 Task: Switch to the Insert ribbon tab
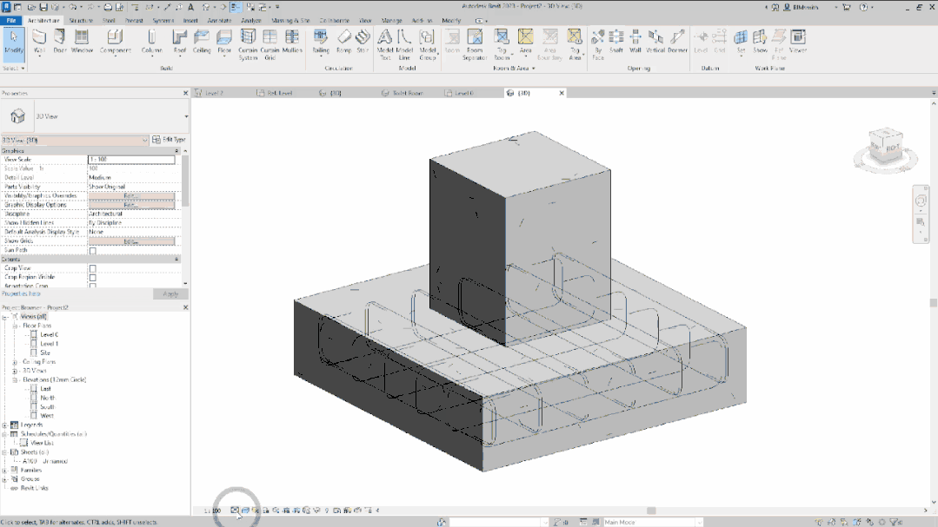click(190, 20)
